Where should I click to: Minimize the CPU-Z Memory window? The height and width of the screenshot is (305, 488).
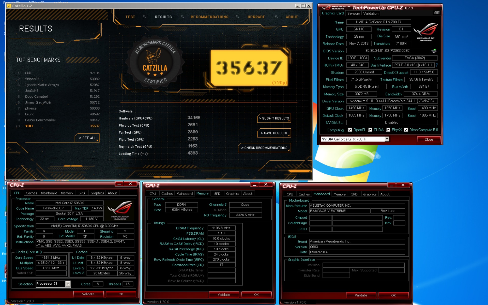(x=254, y=185)
